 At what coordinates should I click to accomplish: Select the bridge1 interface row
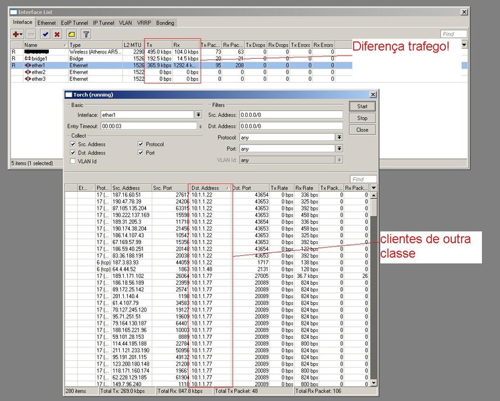[x=40, y=58]
